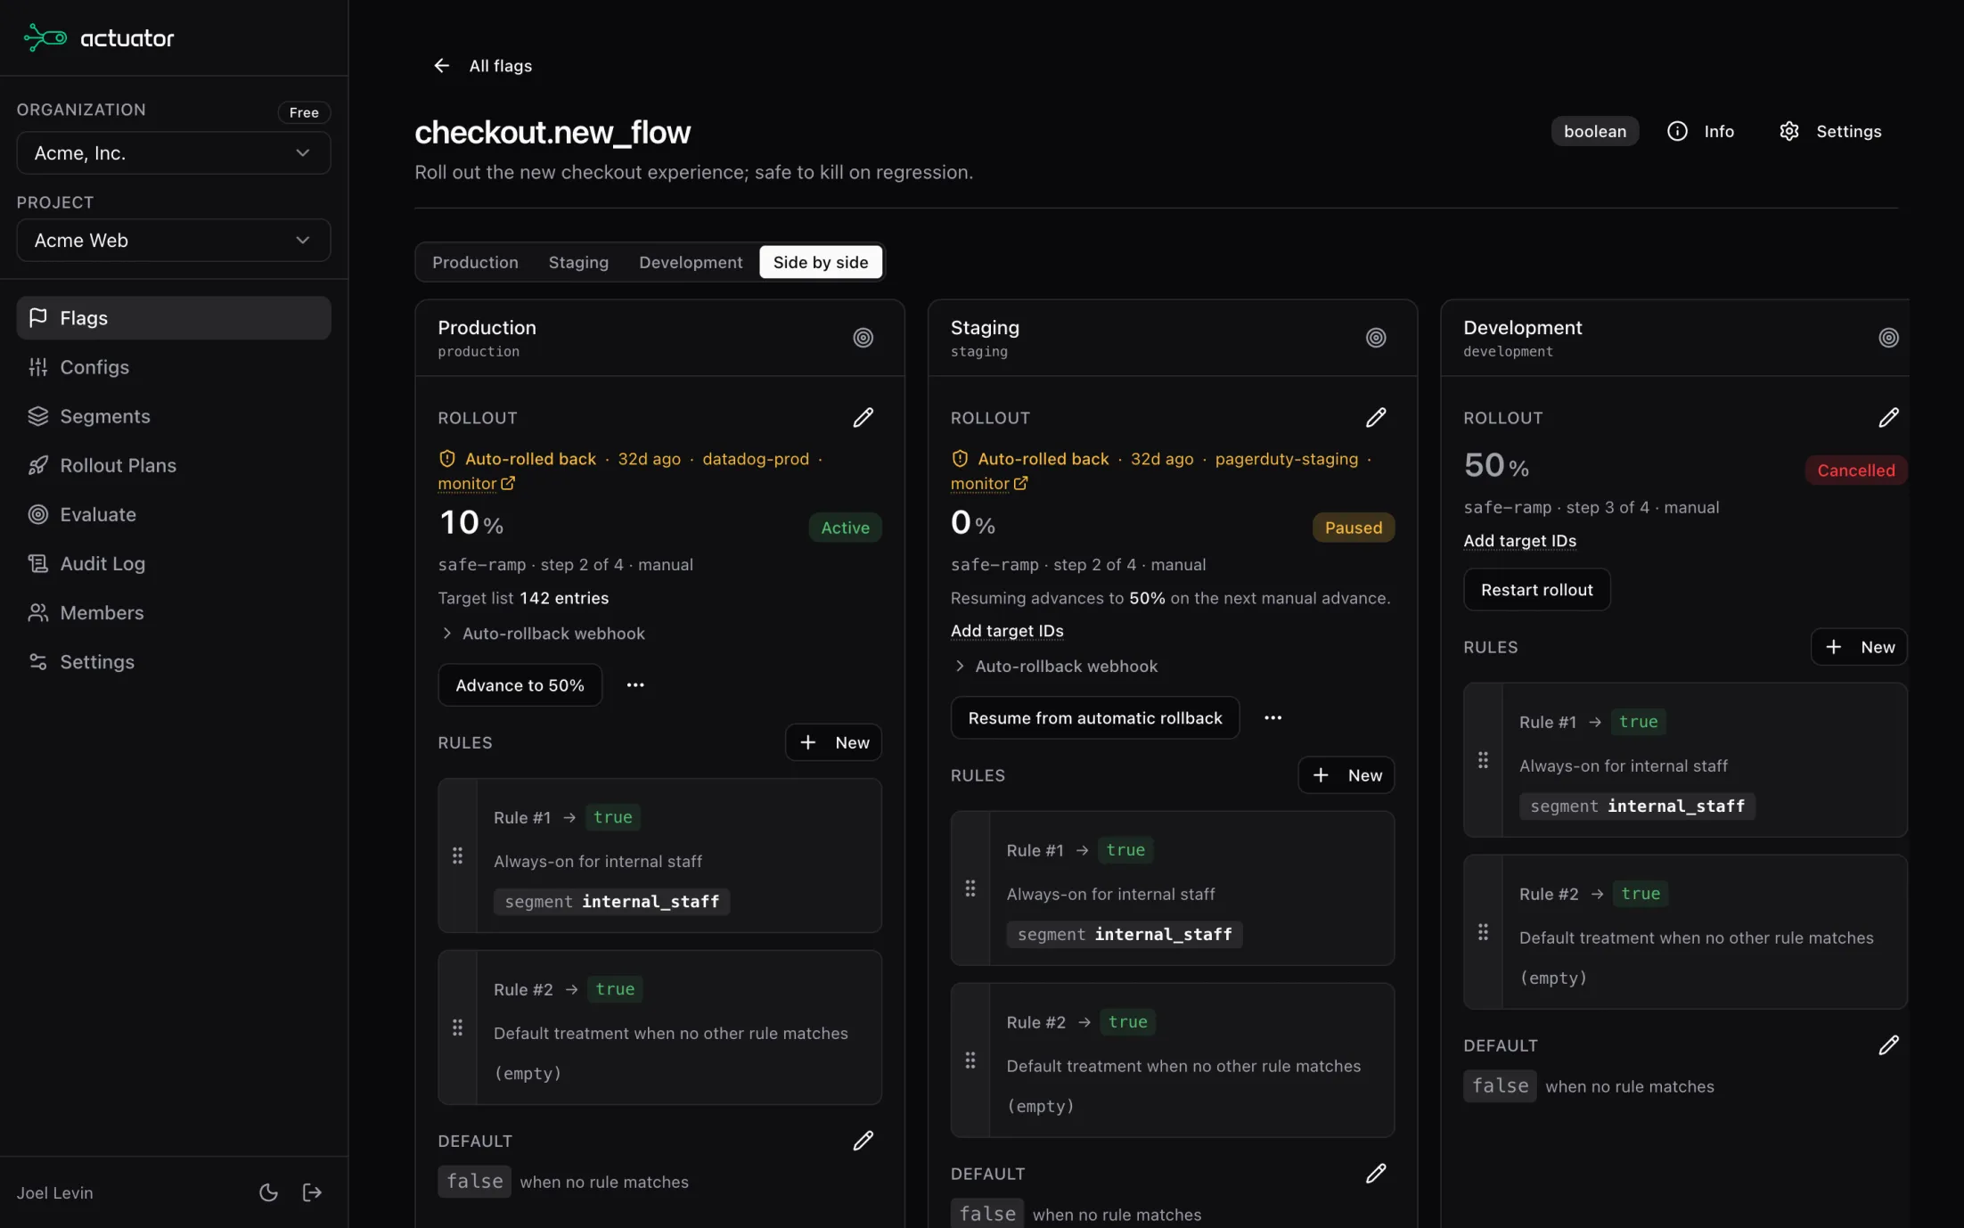Go back using the All flags arrow
Screen dimensions: 1964x1228
click(x=441, y=65)
